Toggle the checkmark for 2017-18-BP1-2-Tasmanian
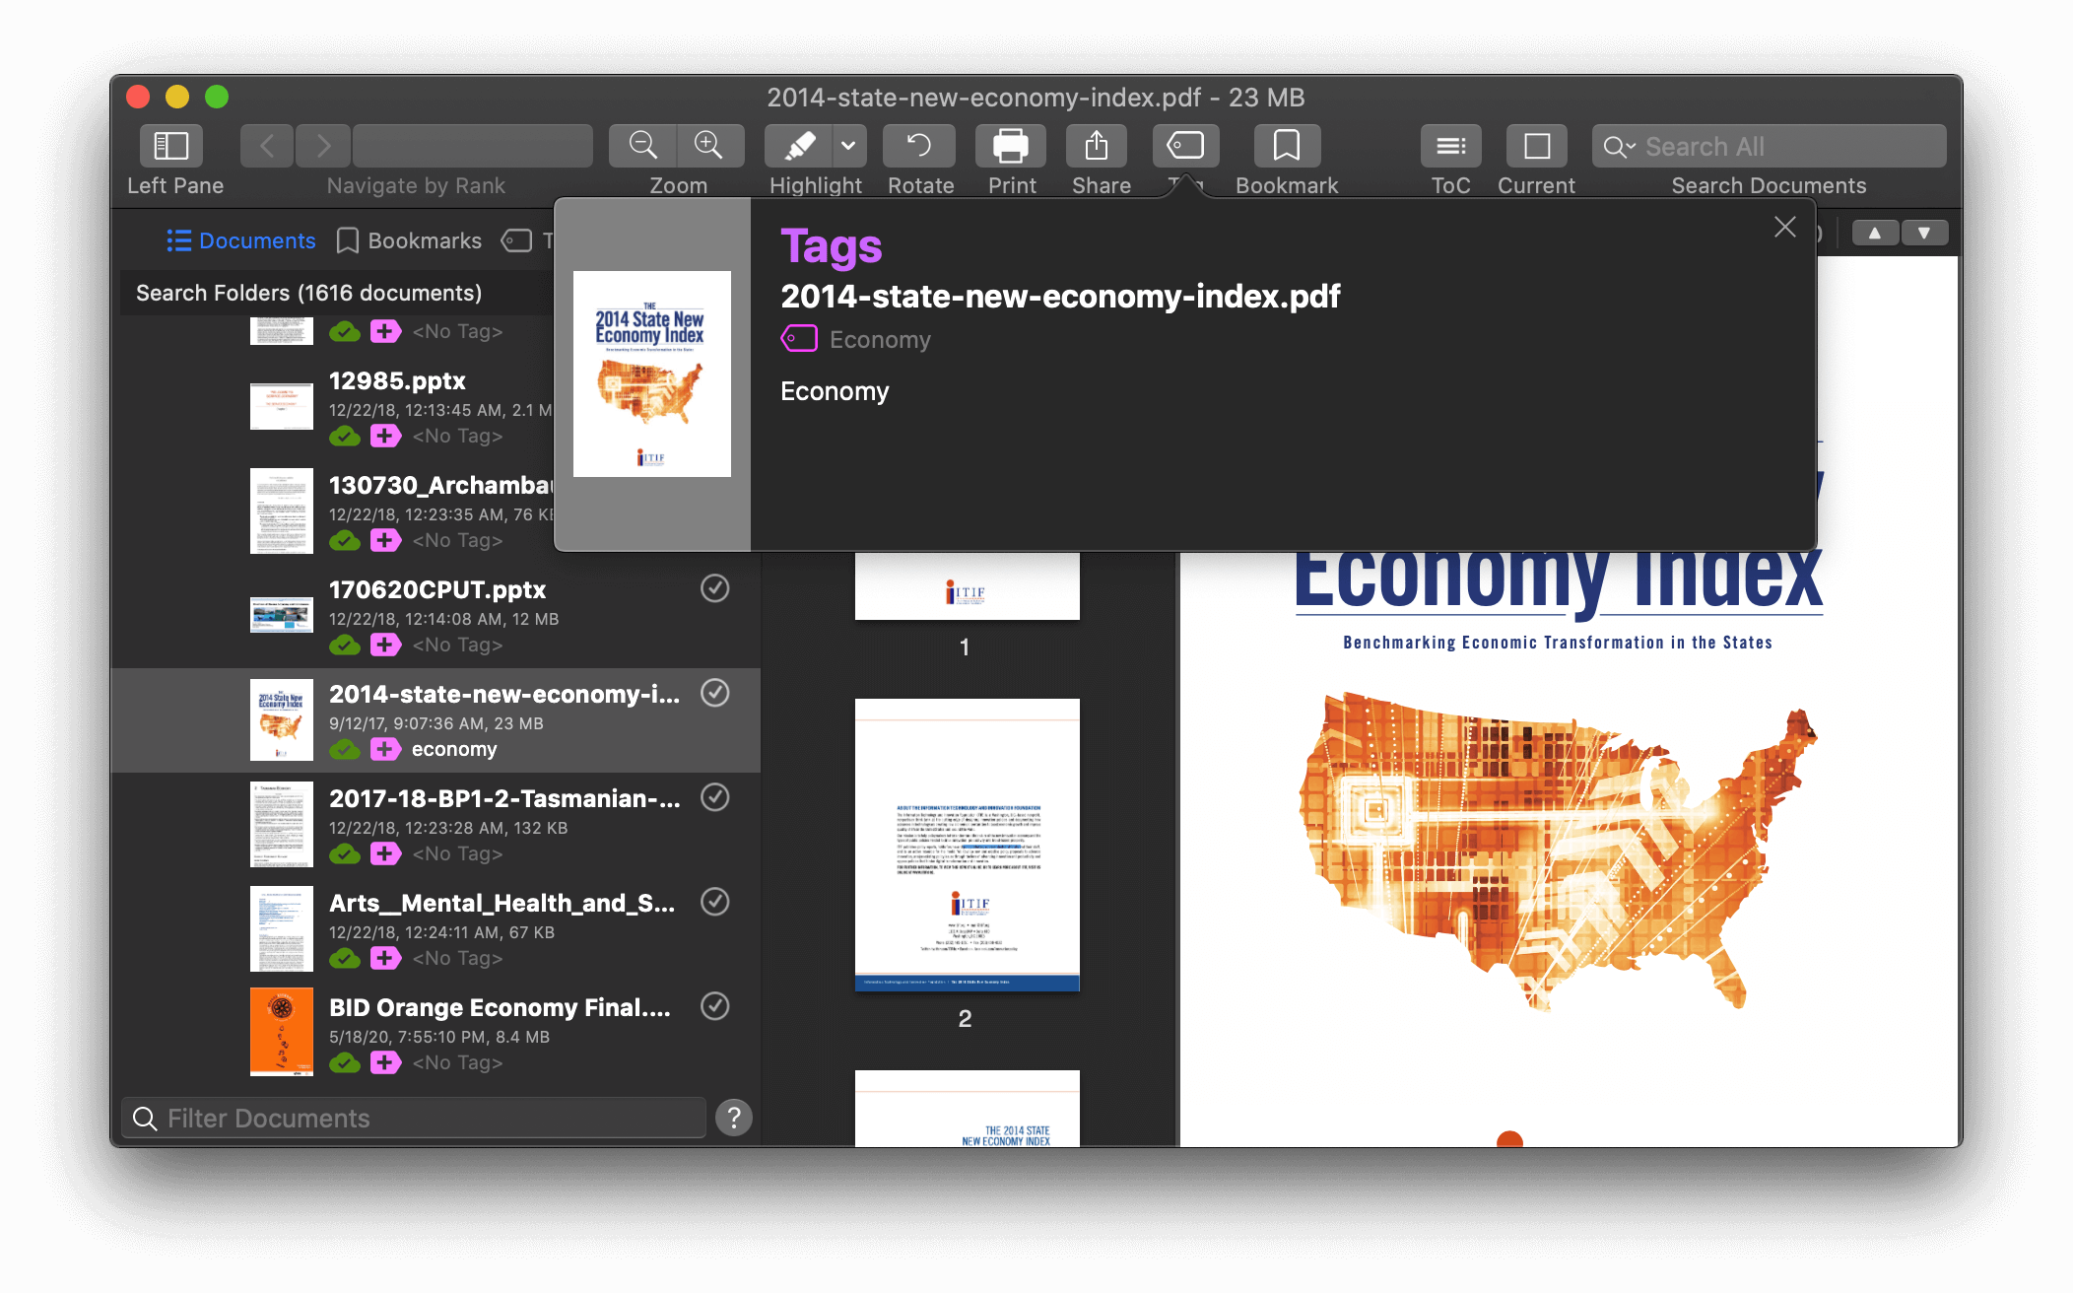 714,797
